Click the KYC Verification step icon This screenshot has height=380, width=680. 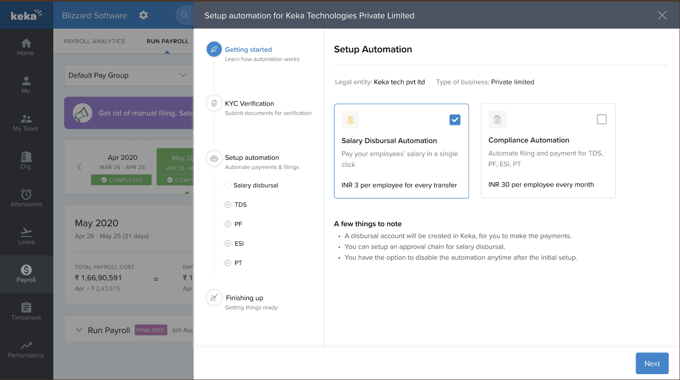[214, 104]
